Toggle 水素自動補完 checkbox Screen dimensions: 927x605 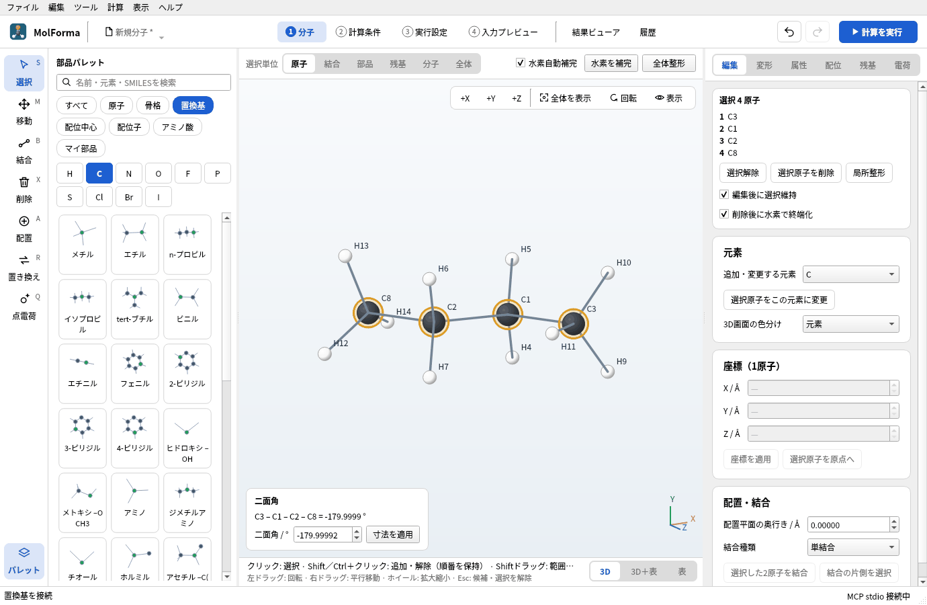coord(520,63)
